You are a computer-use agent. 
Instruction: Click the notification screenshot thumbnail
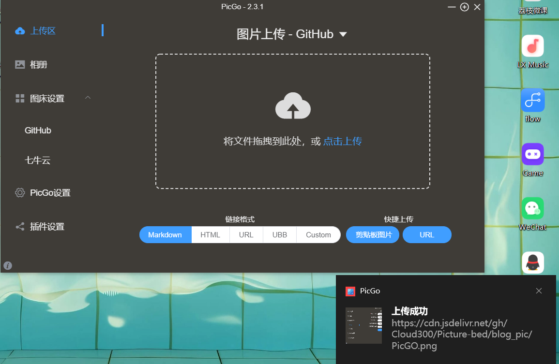tap(363, 325)
